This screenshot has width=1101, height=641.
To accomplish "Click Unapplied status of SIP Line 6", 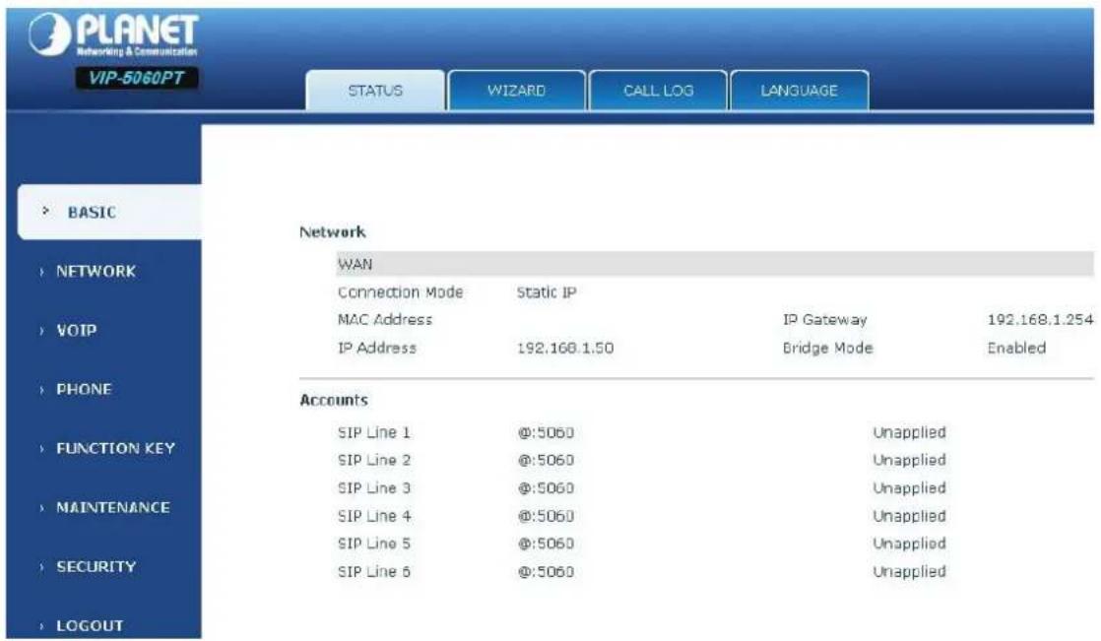I will [x=909, y=571].
